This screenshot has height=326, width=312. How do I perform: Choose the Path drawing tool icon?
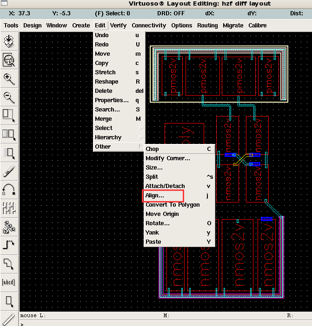tap(9, 245)
